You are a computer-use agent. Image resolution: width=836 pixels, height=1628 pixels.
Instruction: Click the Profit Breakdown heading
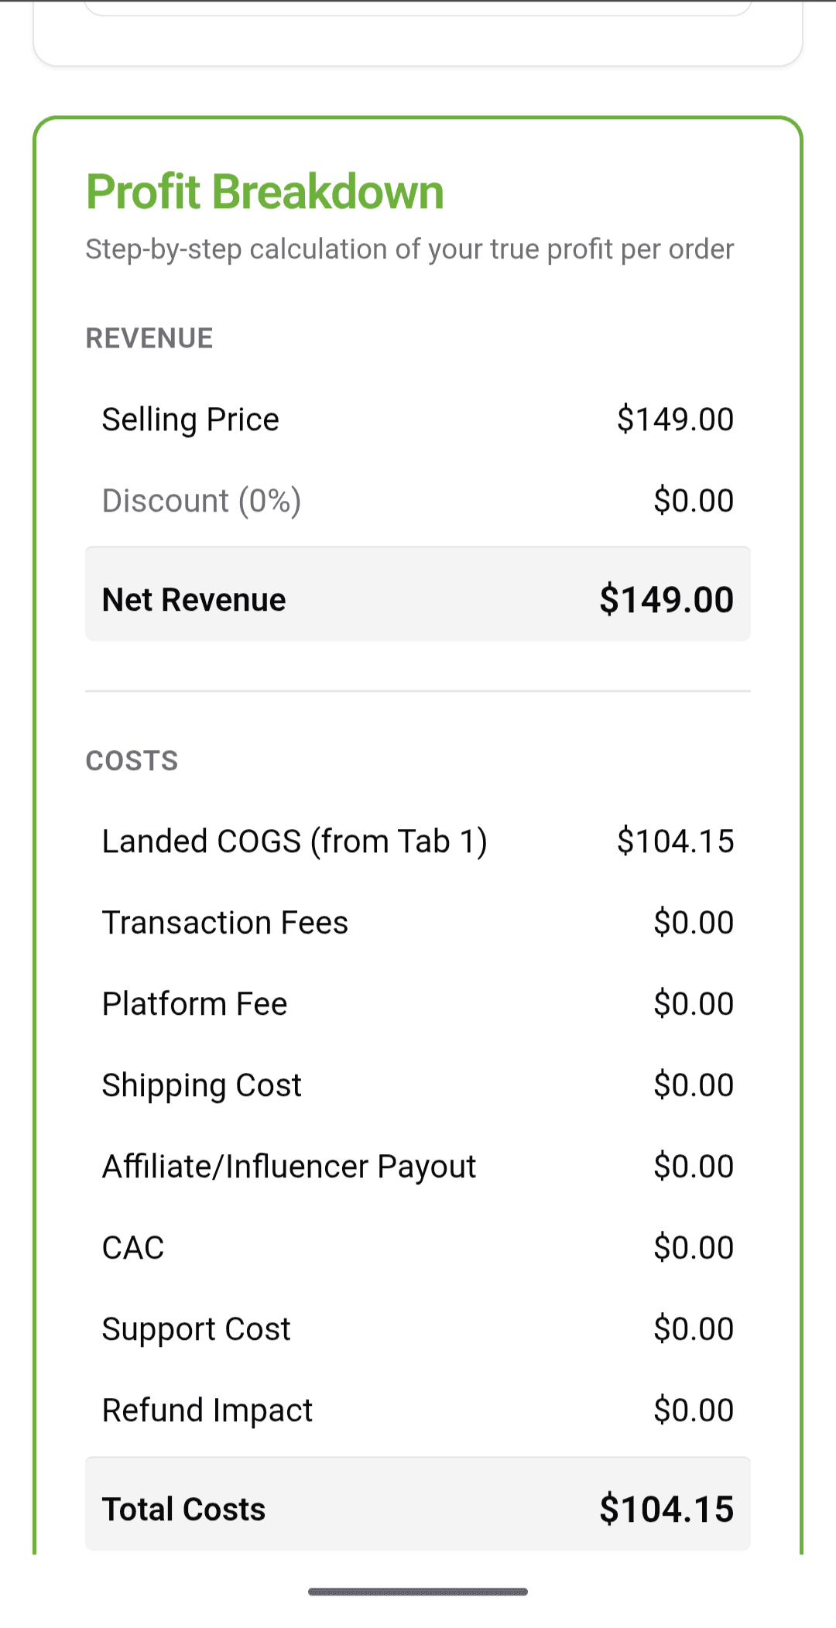pos(265,191)
